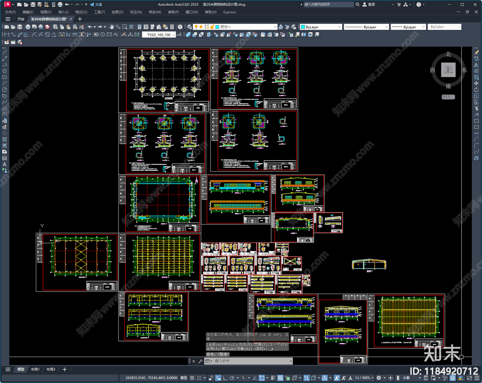
Task: Open the ByLayer linetype dropdown
Action: click(x=366, y=27)
